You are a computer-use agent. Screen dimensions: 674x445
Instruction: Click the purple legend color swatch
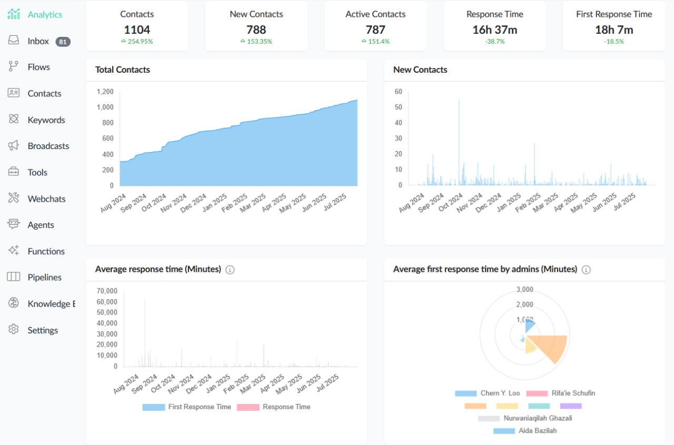click(x=571, y=406)
